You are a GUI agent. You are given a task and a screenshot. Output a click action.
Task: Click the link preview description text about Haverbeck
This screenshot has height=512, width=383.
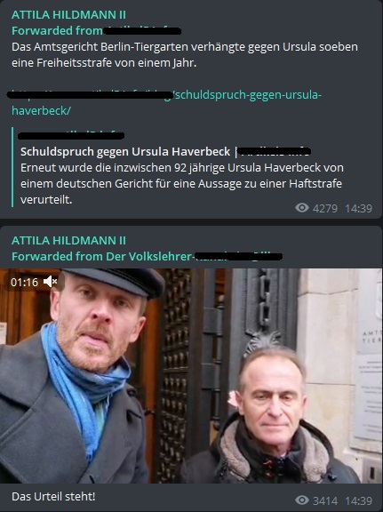[x=181, y=183]
